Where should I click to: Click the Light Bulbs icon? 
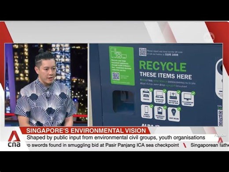click(x=174, y=114)
